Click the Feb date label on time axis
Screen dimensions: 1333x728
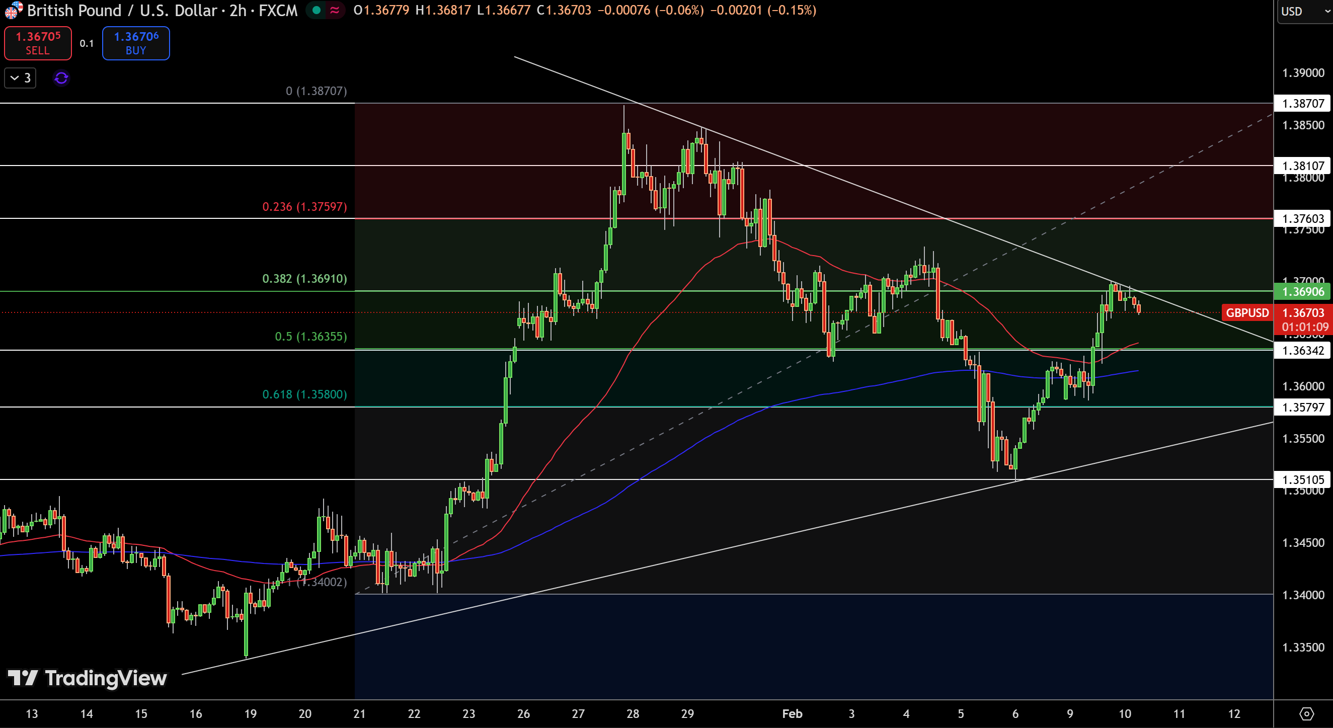coord(792,714)
